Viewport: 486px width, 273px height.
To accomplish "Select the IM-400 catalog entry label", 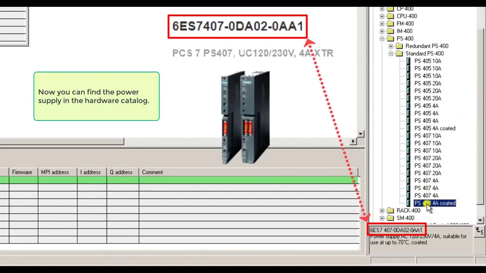I will pyautogui.click(x=404, y=31).
